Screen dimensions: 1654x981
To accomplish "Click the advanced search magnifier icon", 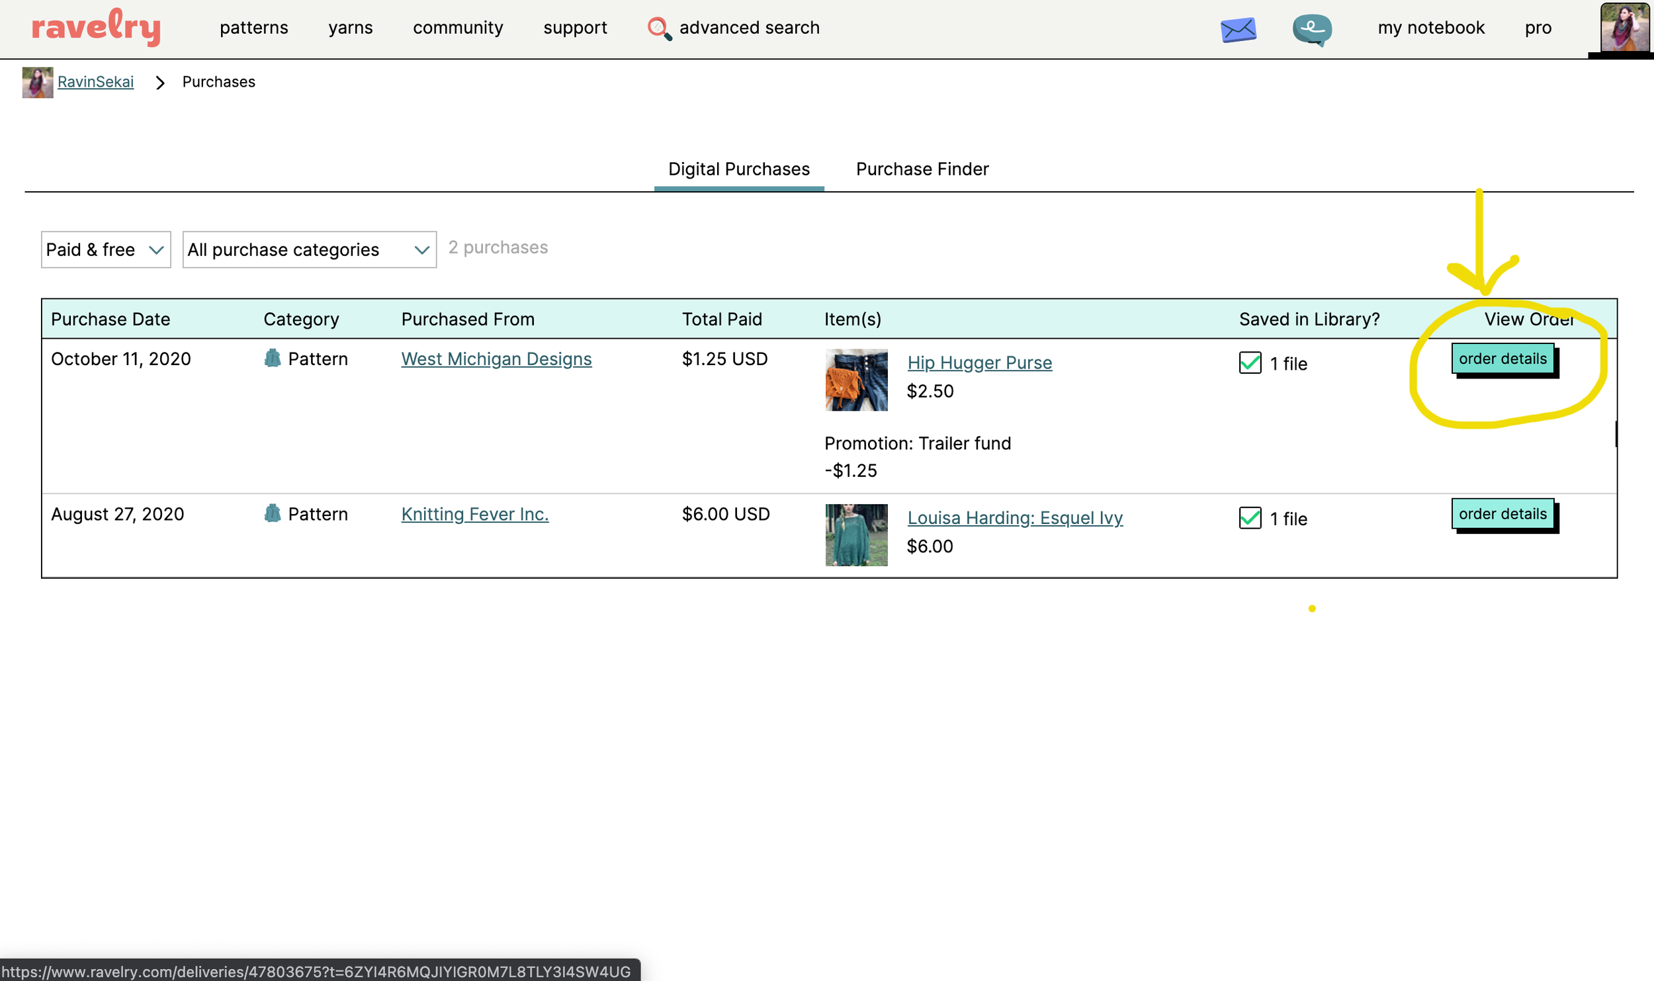I will pyautogui.click(x=658, y=28).
